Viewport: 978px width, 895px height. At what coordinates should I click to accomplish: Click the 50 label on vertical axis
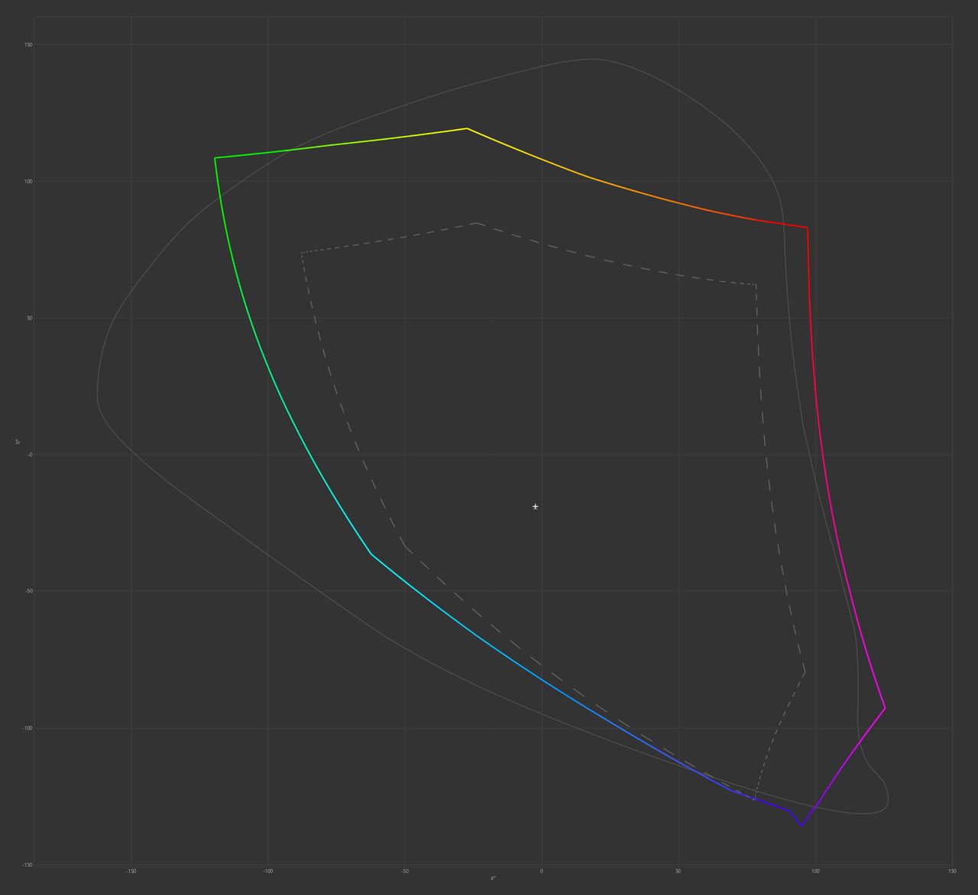[x=29, y=318]
